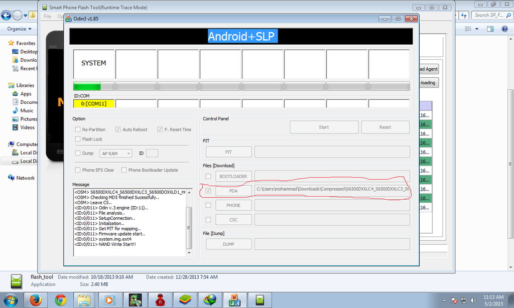Image resolution: width=514 pixels, height=308 pixels.
Task: Click Internet Download Manager taskbar icon
Action: (x=210, y=300)
